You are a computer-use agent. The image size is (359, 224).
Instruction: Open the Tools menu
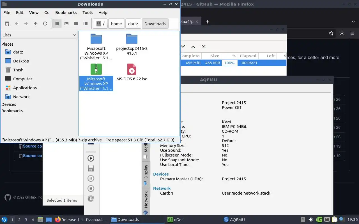pos(88,13)
